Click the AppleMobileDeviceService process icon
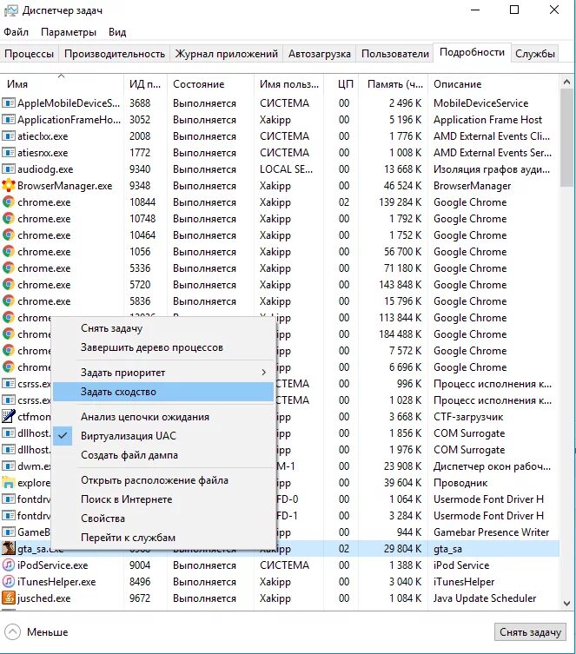The image size is (576, 654). coord(9,103)
